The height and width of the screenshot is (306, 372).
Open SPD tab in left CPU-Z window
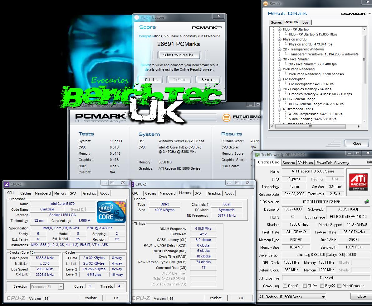coord(73,193)
